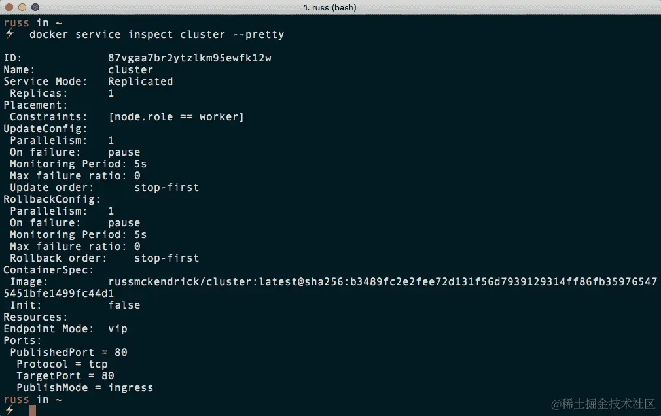This screenshot has height=416, width=661.
Task: Click 'Monitoring Period: 5s' under UpdateConfig
Action: pos(79,164)
